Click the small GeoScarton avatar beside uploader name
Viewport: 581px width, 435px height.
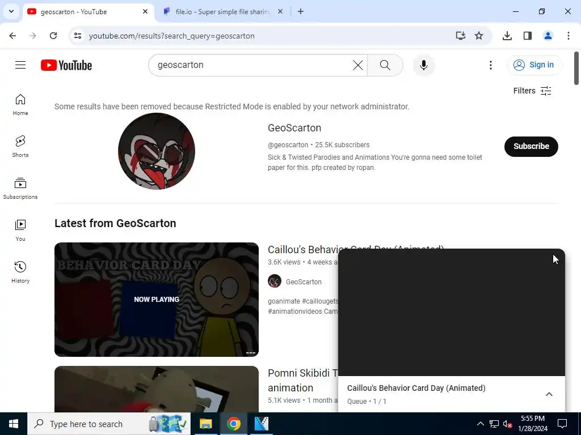click(275, 281)
